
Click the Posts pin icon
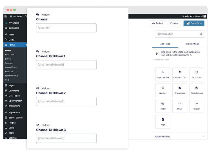[x=6, y=35]
